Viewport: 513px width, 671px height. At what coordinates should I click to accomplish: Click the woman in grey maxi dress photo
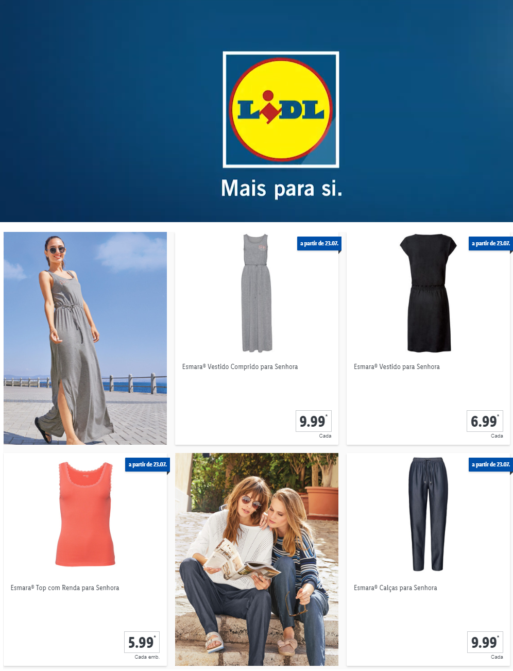85,338
